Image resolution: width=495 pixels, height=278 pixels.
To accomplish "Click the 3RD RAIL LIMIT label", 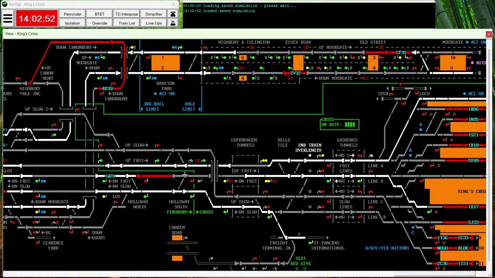I will 154,107.
